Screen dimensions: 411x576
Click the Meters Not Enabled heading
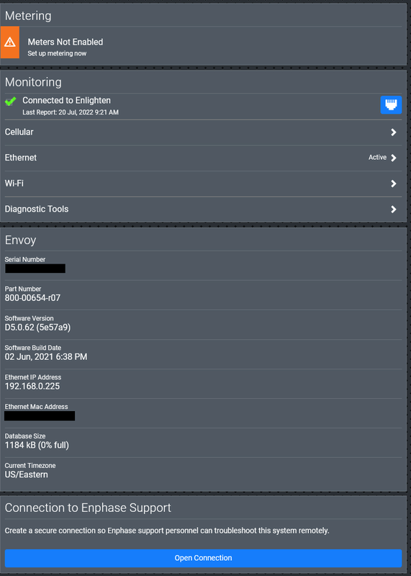tap(66, 42)
